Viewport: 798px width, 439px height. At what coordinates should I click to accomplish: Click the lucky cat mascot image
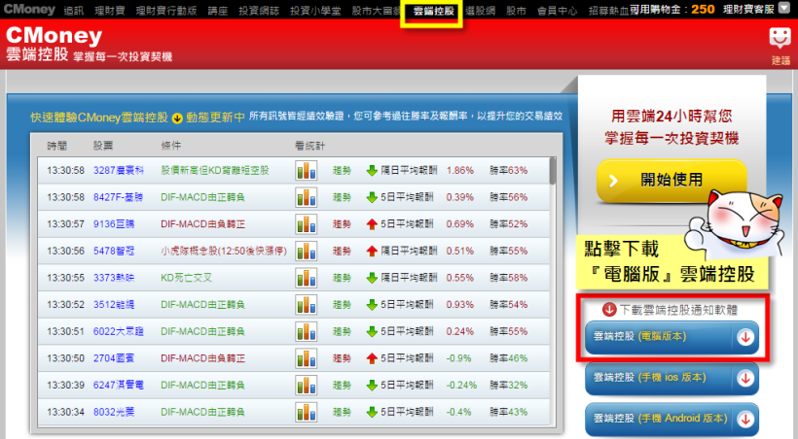coord(733,222)
